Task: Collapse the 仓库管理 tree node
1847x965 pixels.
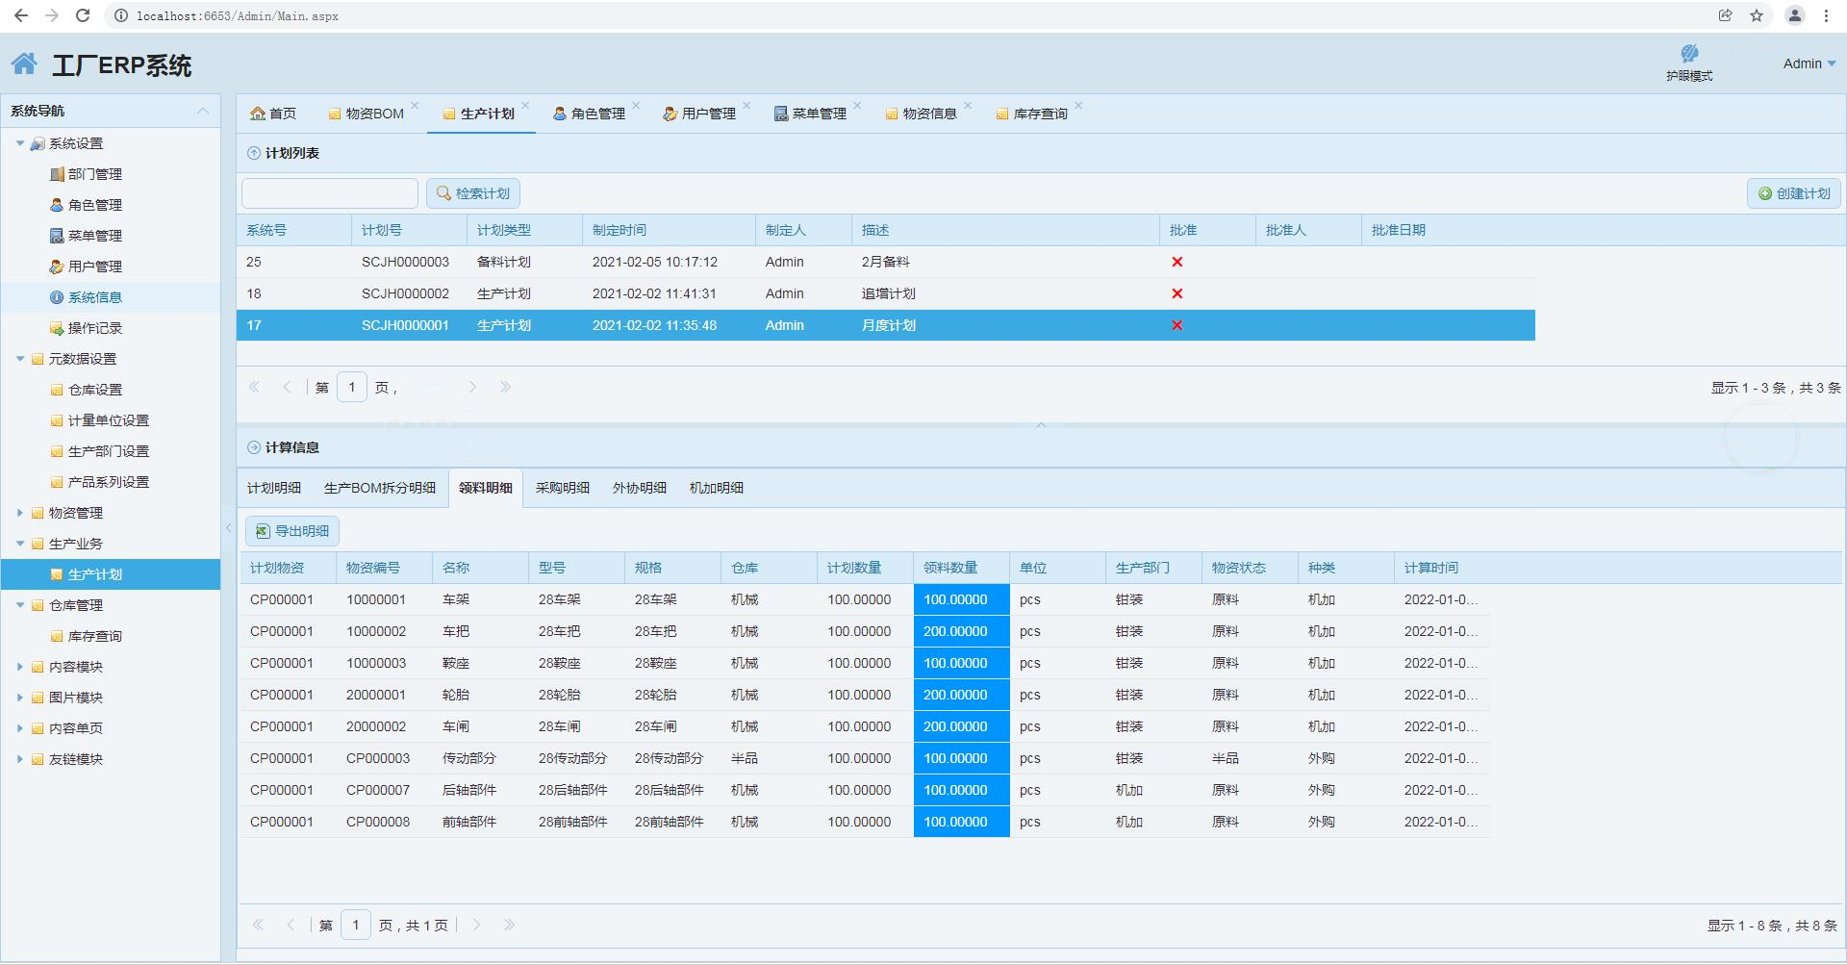Action: tap(20, 605)
